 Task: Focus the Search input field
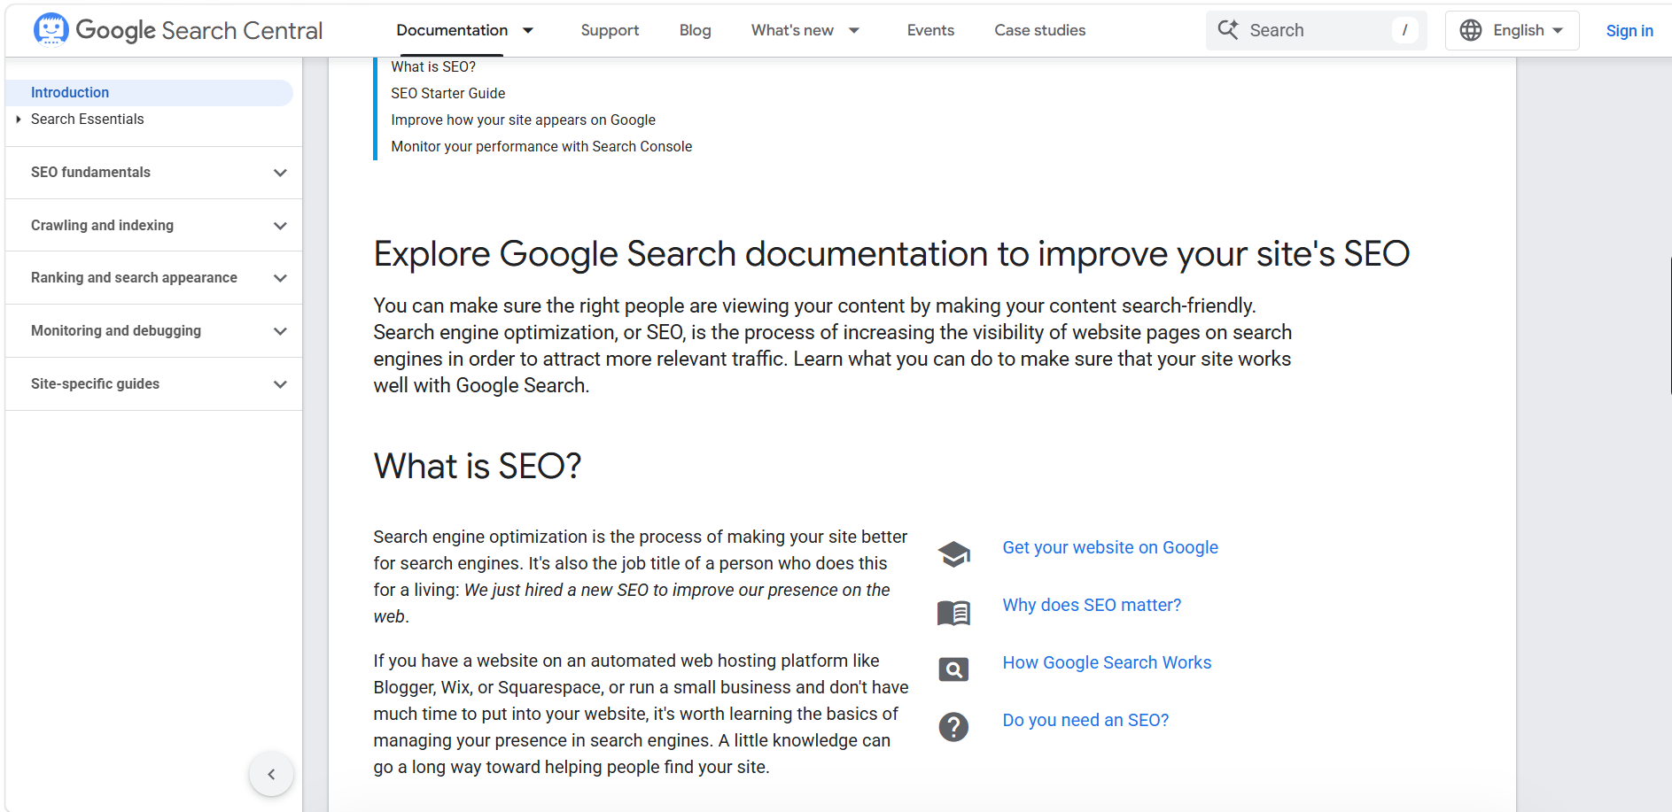click(1316, 30)
